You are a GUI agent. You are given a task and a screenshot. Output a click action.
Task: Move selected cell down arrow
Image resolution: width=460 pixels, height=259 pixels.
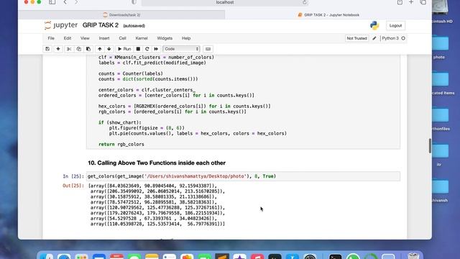(109, 49)
